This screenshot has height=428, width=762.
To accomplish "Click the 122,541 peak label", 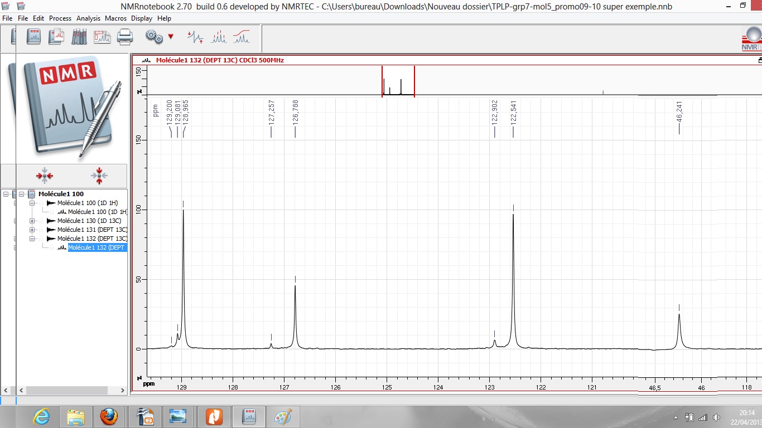I will point(514,112).
